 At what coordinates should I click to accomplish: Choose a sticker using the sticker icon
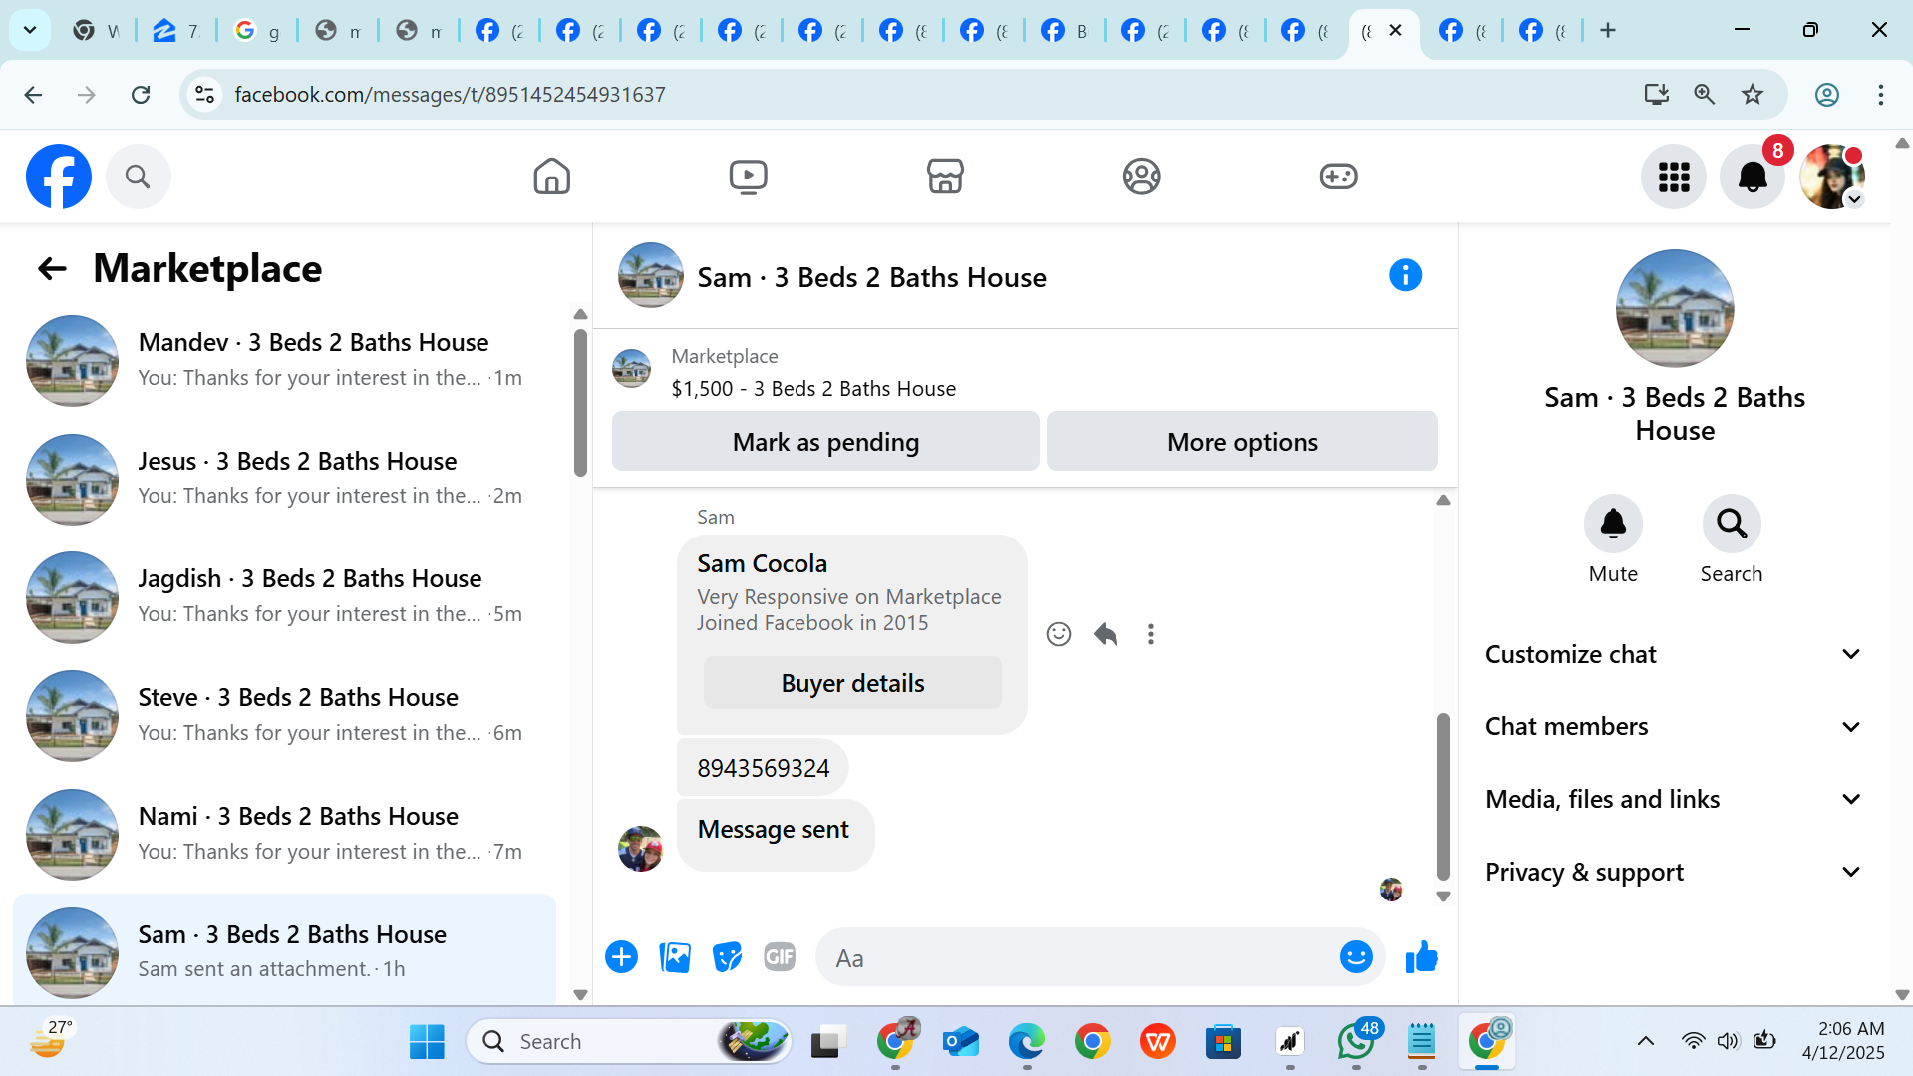(x=728, y=957)
